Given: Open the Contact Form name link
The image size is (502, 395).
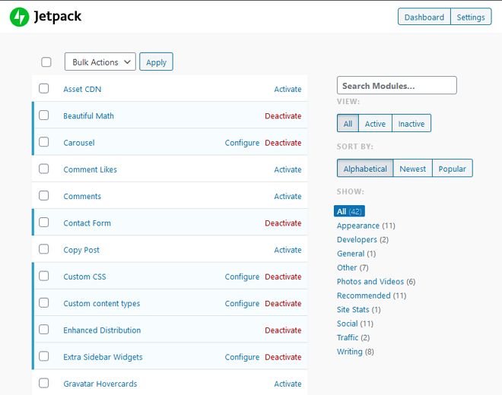Looking at the screenshot, I should tap(87, 223).
